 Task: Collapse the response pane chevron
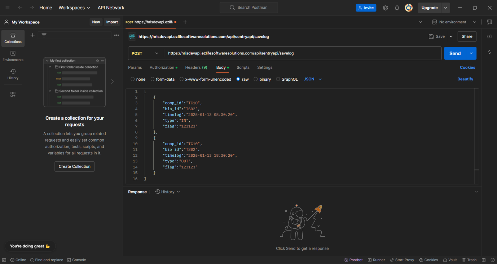(x=476, y=192)
